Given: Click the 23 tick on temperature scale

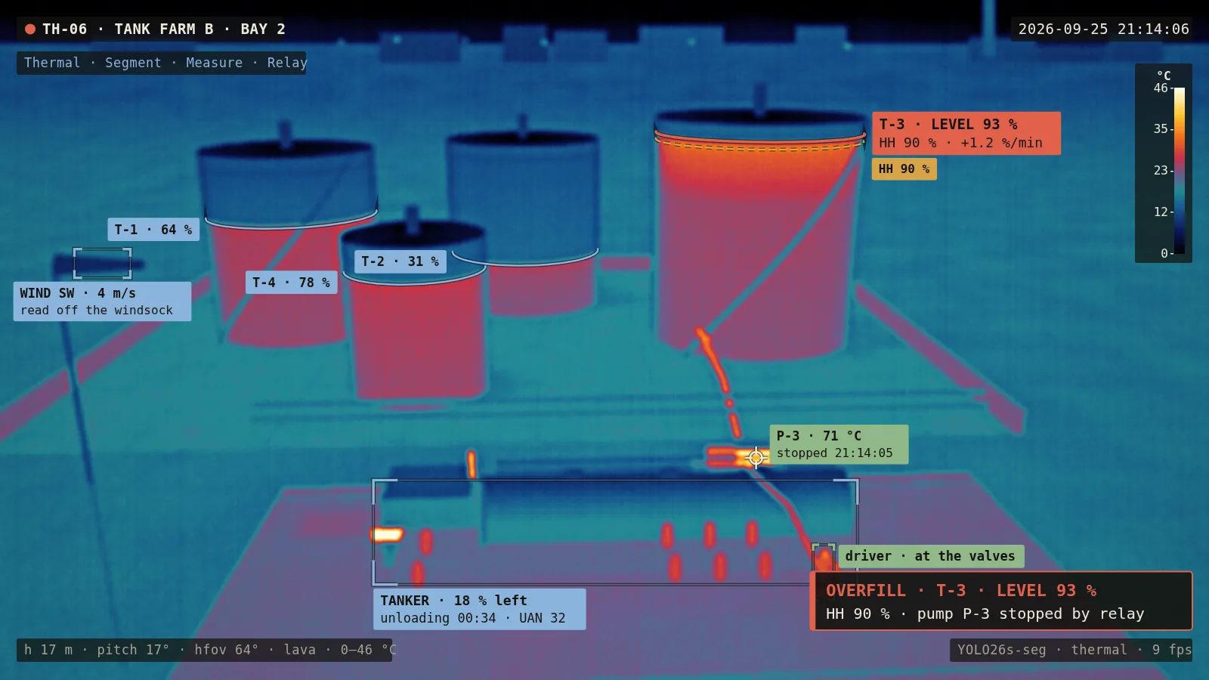Looking at the screenshot, I should (x=1161, y=171).
